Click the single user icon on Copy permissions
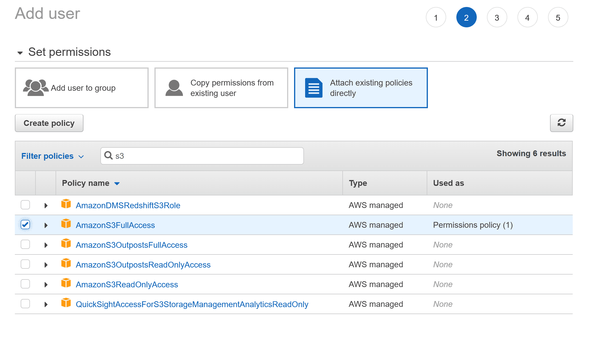The height and width of the screenshot is (349, 589). pos(174,88)
